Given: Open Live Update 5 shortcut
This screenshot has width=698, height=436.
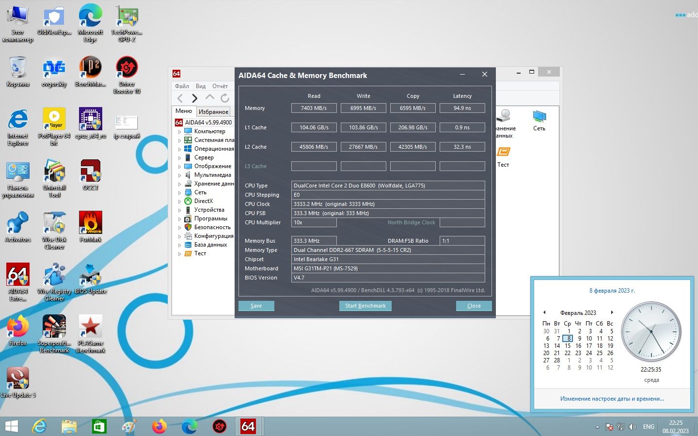Looking at the screenshot, I should pos(18,382).
